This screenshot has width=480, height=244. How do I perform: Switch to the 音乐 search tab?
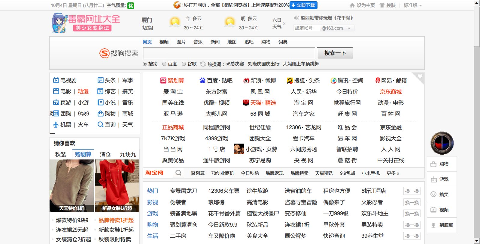[x=198, y=42]
